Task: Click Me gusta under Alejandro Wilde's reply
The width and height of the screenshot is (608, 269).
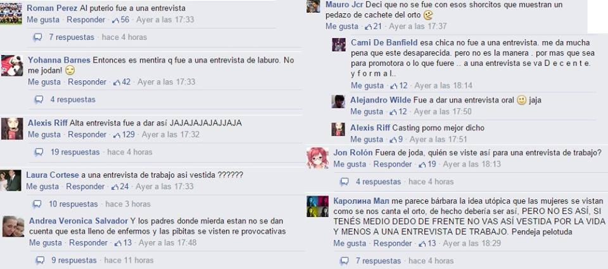Action: tap(367, 111)
